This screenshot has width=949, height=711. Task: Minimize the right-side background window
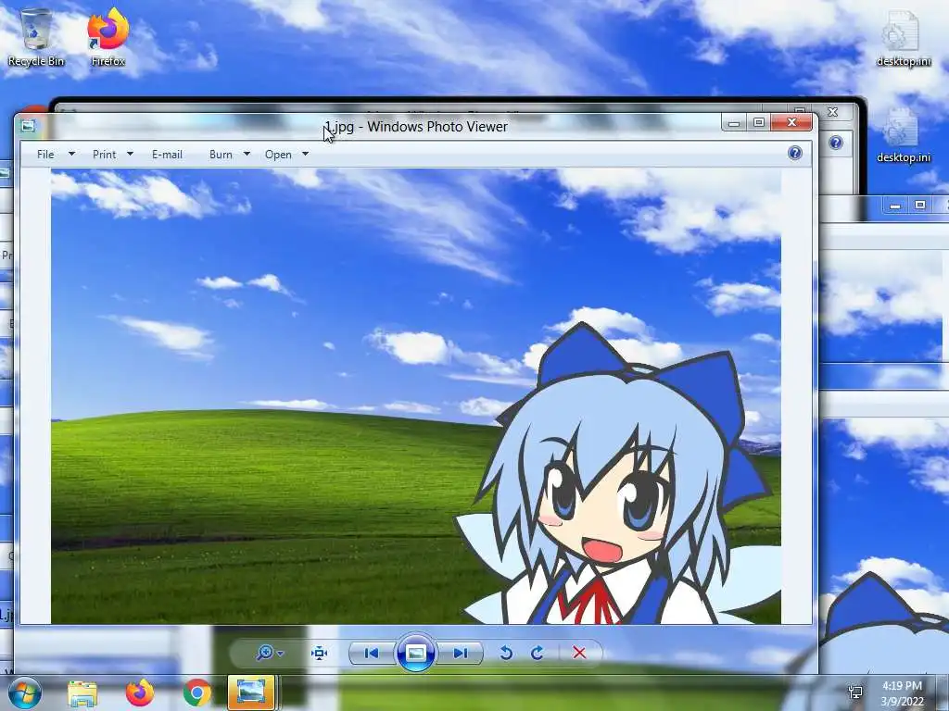pyautogui.click(x=895, y=206)
